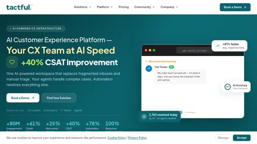Click the 'Your CX Team at AI Speed' heading
The width and height of the screenshot is (257, 144).
[61, 50]
